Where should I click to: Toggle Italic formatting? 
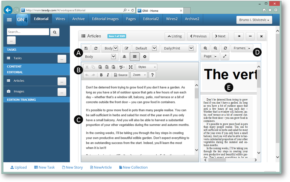pos(108,75)
